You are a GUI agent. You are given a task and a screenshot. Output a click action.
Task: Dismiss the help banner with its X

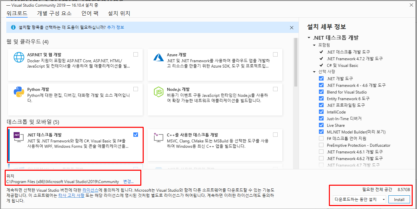coord(292,28)
